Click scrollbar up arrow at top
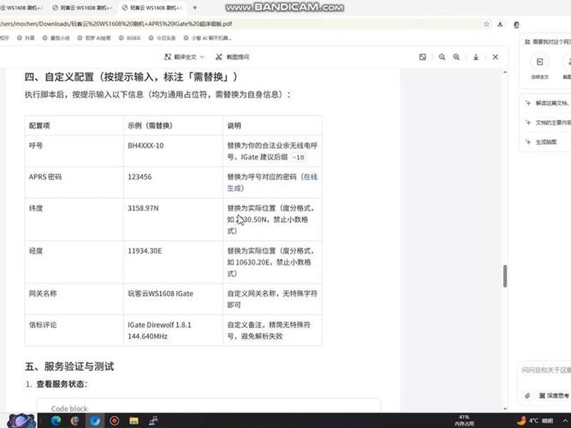 (505, 72)
